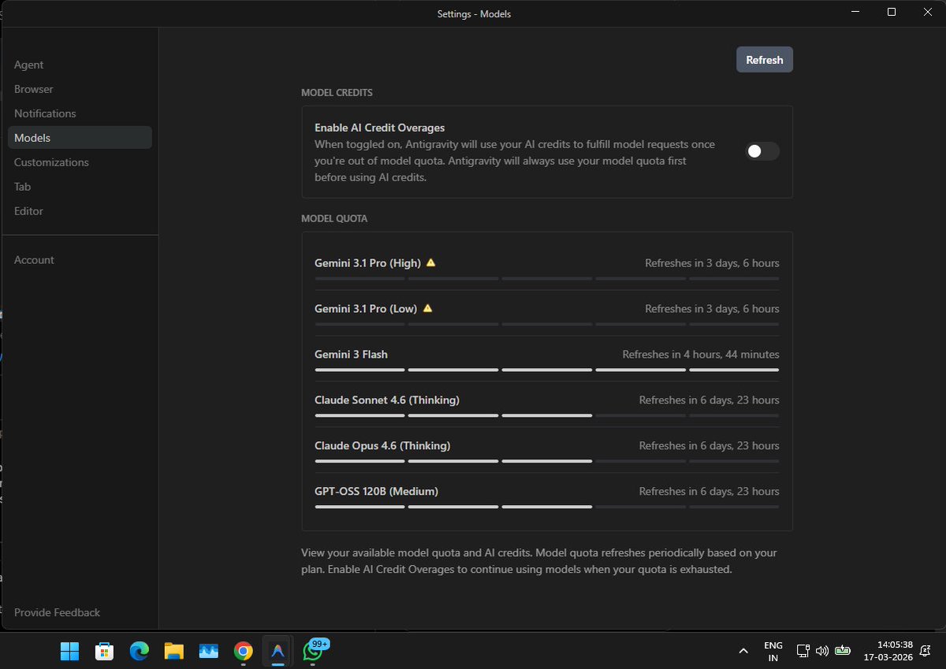Open the Editor settings section

(x=28, y=211)
